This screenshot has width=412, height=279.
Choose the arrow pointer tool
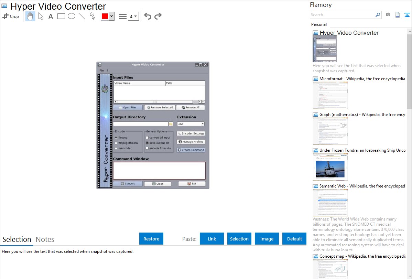[x=41, y=16]
